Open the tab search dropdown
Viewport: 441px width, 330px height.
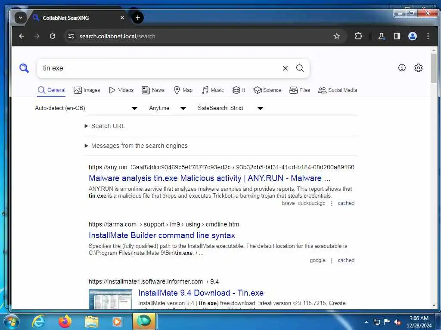21,18
